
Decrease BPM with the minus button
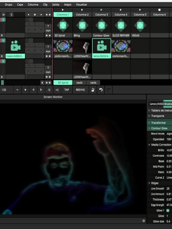(x=18, y=90)
